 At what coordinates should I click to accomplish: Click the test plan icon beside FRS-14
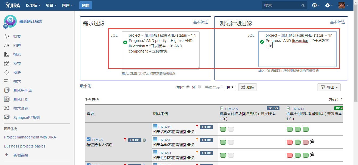(288, 109)
